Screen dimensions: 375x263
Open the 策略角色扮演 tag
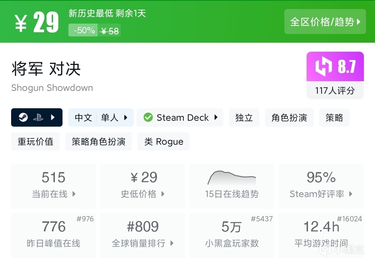click(99, 142)
